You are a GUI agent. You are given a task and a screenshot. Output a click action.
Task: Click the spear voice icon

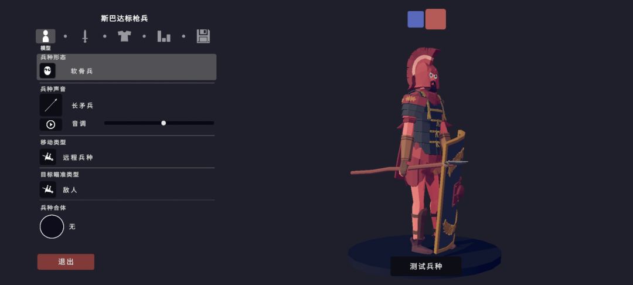click(51, 106)
